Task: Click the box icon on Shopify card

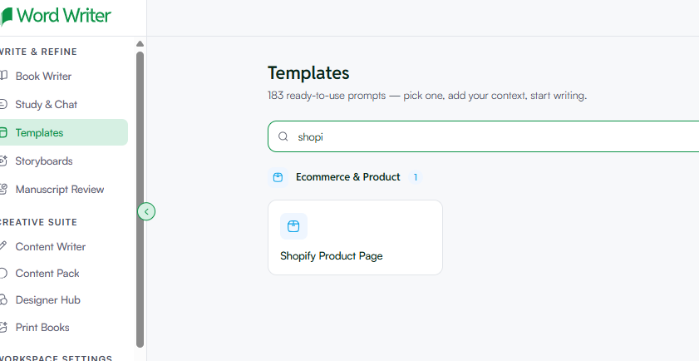Action: click(x=293, y=226)
